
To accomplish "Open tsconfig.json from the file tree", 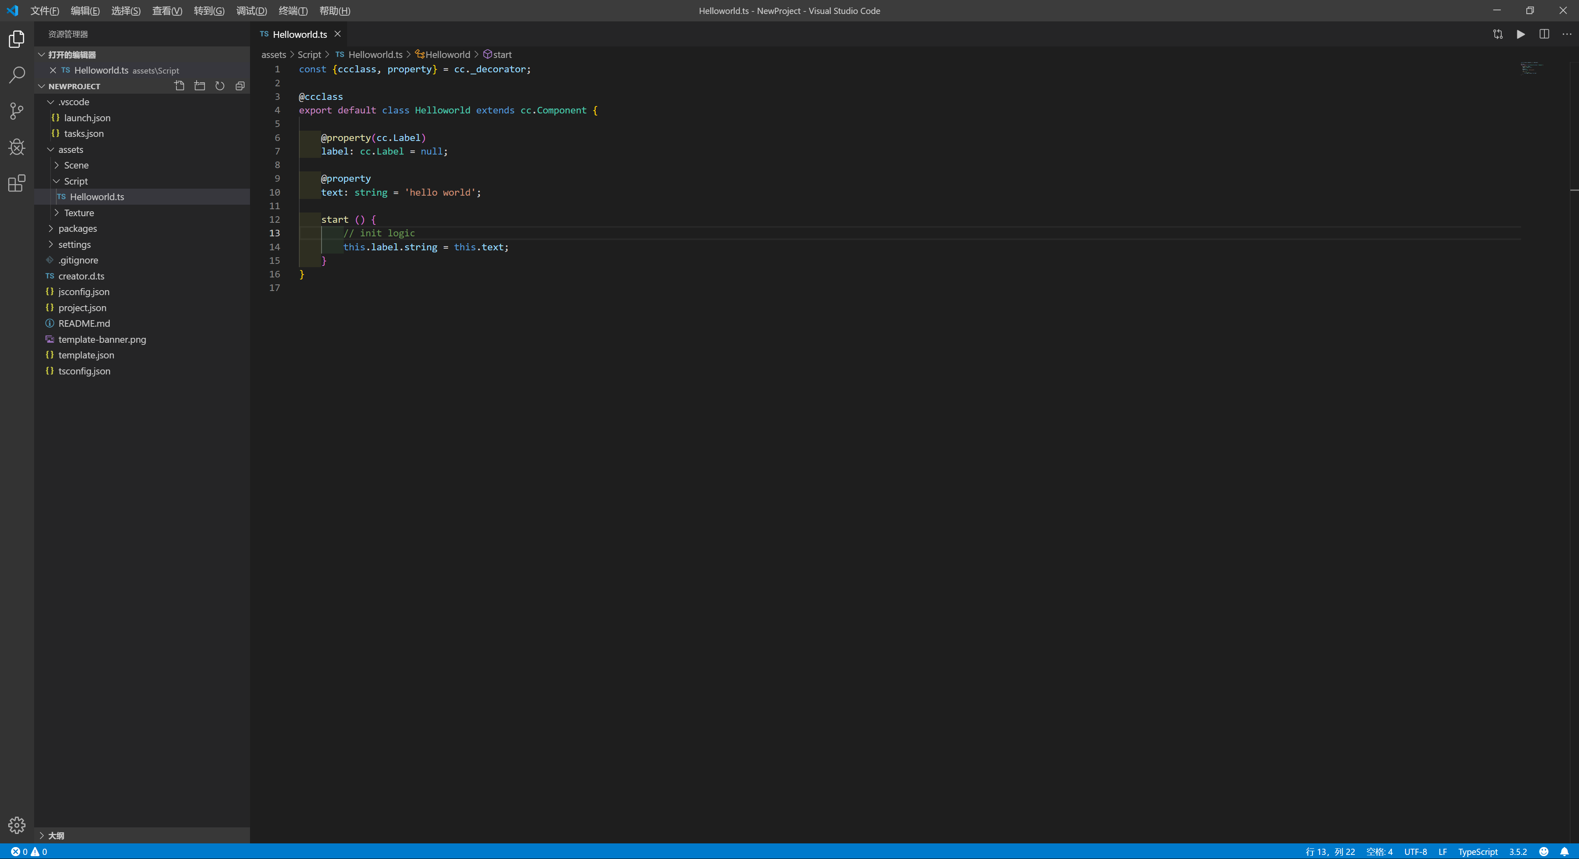I will [x=84, y=371].
